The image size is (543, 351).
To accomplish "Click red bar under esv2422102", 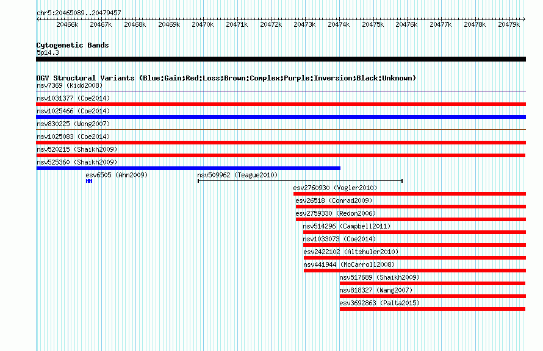I will tap(414, 258).
